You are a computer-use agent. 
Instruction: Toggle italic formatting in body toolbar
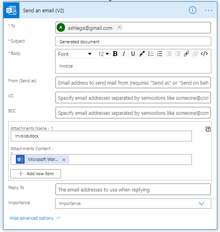[124, 54]
